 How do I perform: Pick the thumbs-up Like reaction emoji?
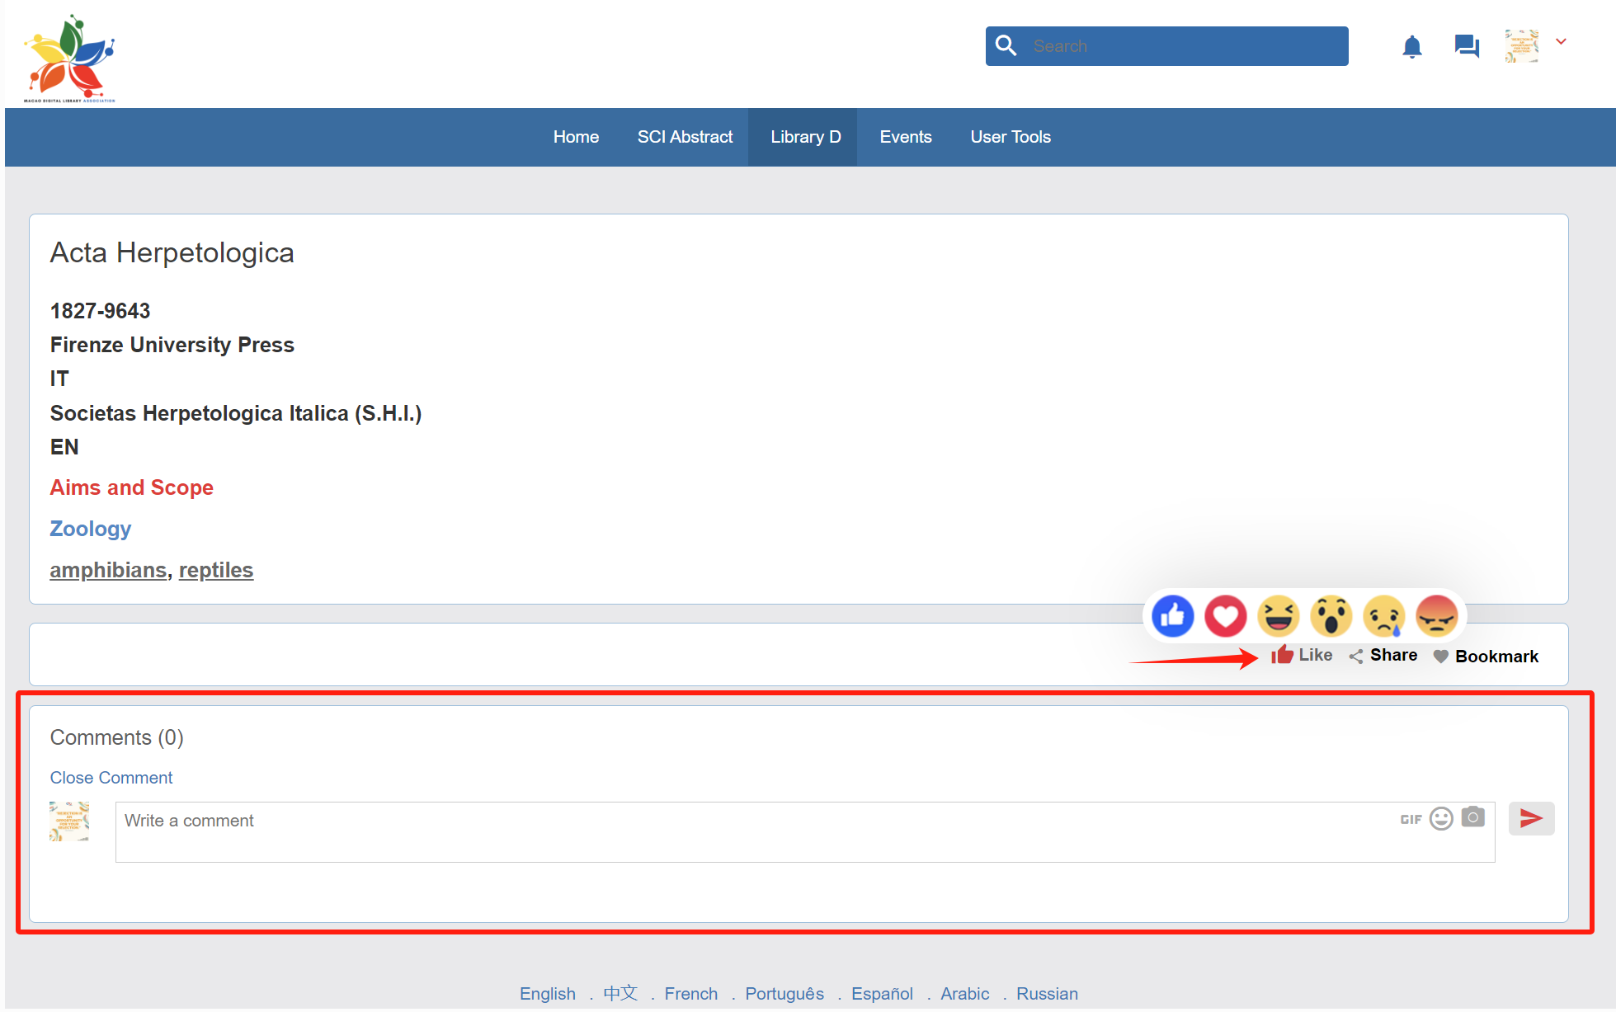tap(1172, 616)
